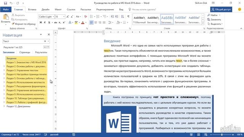The width and height of the screenshot is (244, 137).
Task: Decrease font size with the small A icon
Action: (72, 17)
